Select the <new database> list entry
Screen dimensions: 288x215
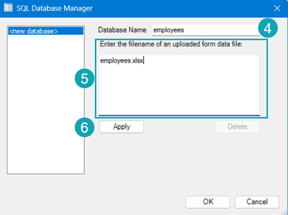[x=46, y=31]
